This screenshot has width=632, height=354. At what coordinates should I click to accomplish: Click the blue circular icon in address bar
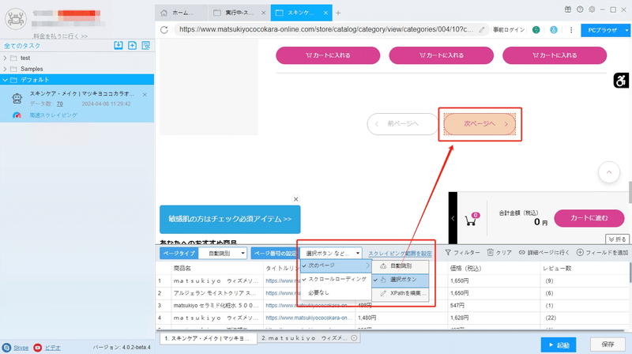(554, 29)
